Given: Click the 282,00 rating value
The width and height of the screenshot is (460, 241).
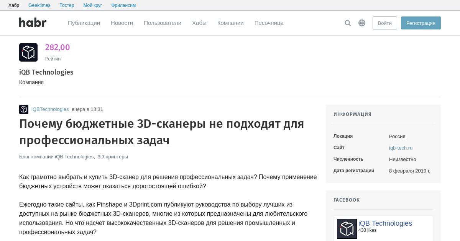Looking at the screenshot, I should (x=58, y=47).
